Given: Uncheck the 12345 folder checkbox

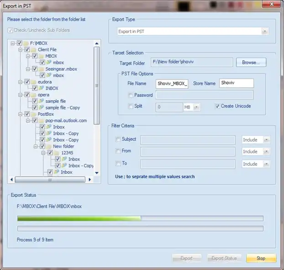Looking at the screenshot, I should tap(50, 153).
